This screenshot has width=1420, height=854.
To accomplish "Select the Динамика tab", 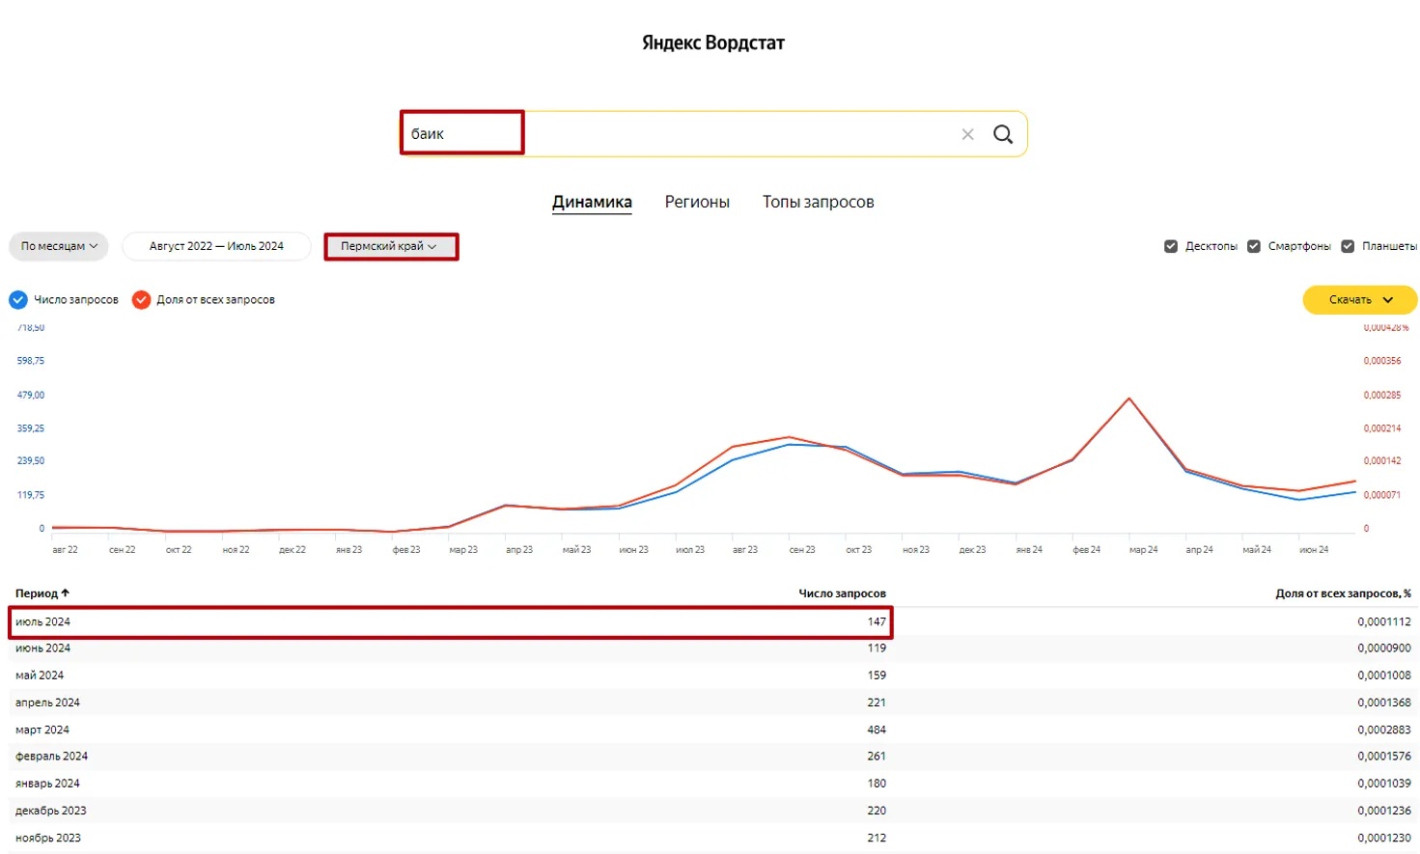I will 592,202.
